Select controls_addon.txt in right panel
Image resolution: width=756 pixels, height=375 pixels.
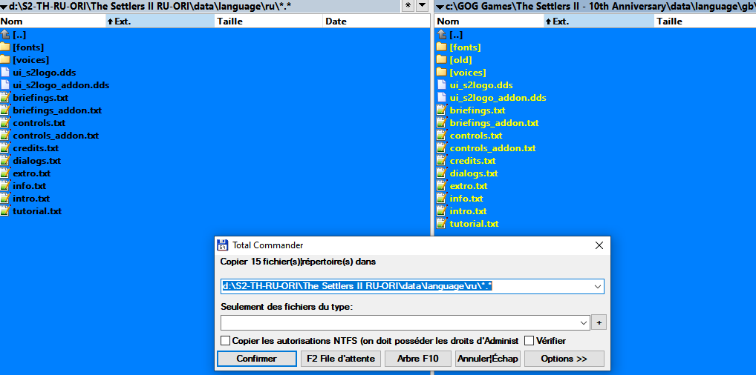pyautogui.click(x=493, y=147)
